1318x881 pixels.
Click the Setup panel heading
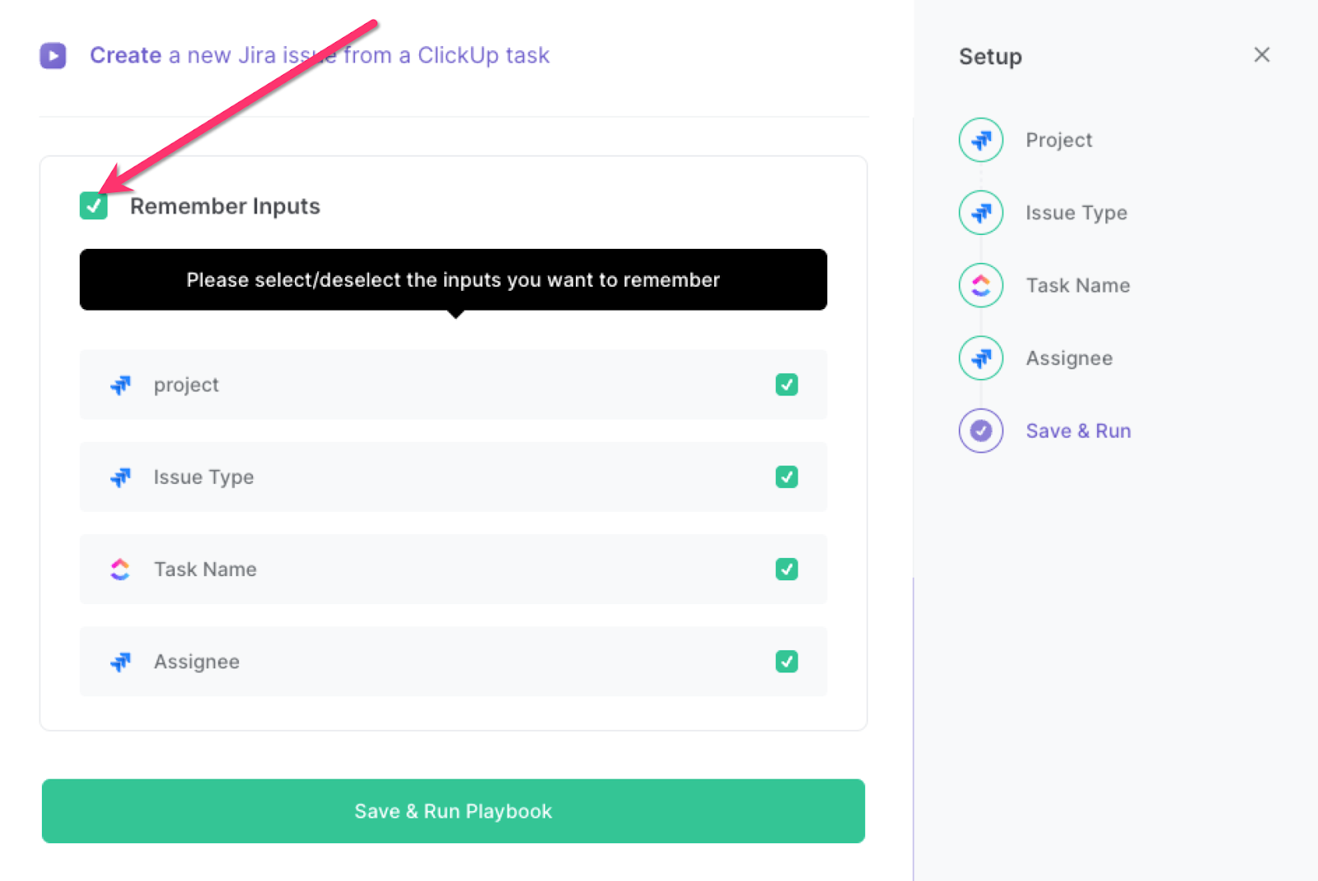[x=990, y=57]
